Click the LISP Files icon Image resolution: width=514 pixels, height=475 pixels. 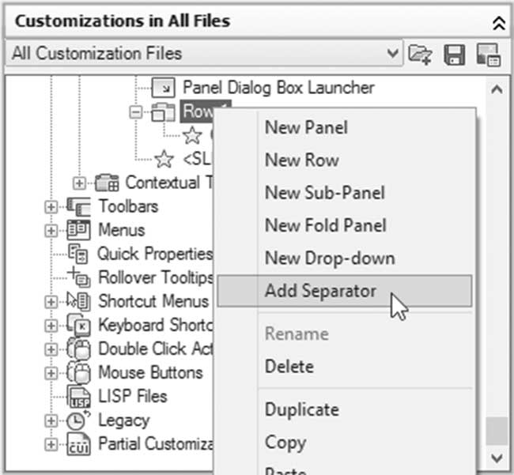point(78,396)
